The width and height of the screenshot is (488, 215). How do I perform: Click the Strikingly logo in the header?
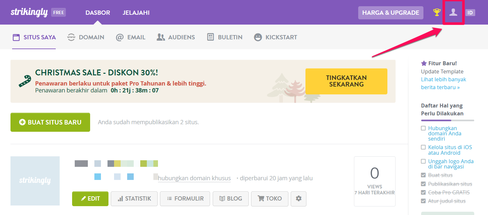click(29, 12)
